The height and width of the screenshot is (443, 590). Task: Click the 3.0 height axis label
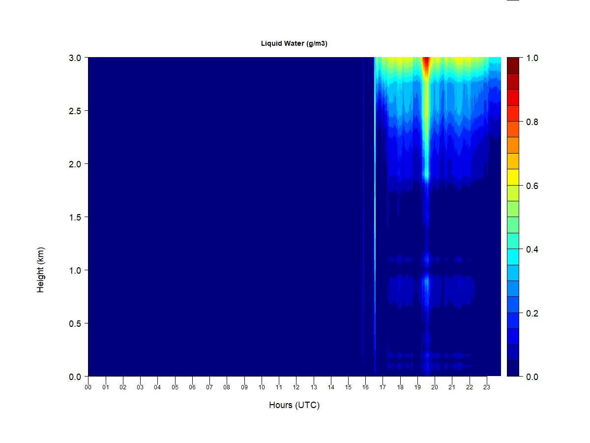pos(75,58)
